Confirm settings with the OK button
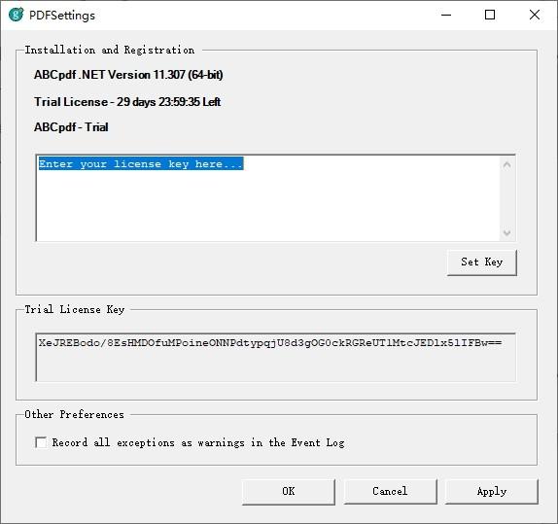The height and width of the screenshot is (524, 558). coord(289,492)
